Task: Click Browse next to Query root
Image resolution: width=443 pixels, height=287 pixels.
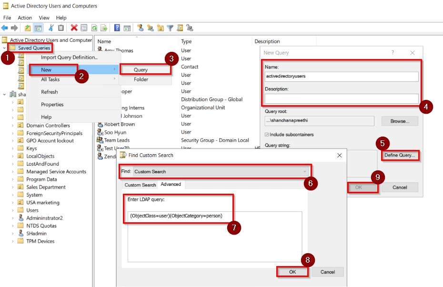Action: coord(399,121)
